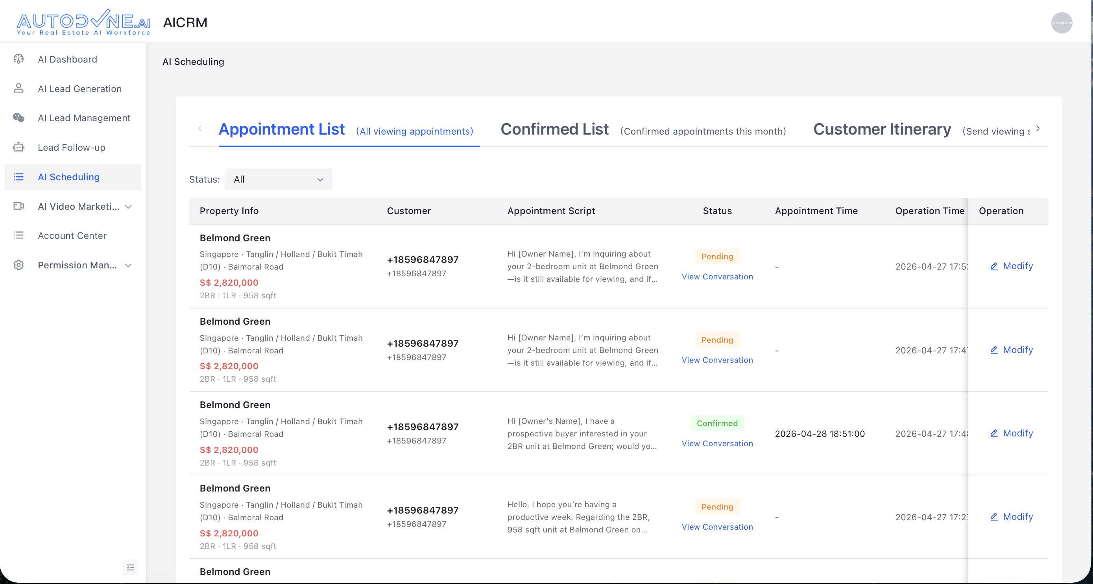
Task: Click the Status column header
Action: click(717, 211)
